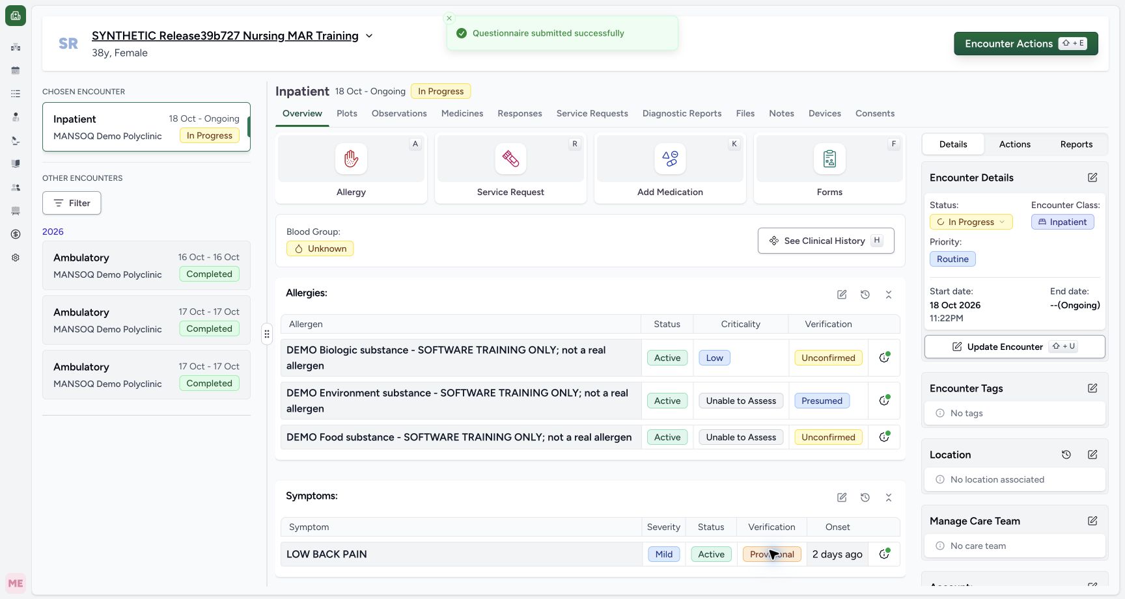
Task: Dismiss the questionnaire submitted notification
Action: pos(449,18)
